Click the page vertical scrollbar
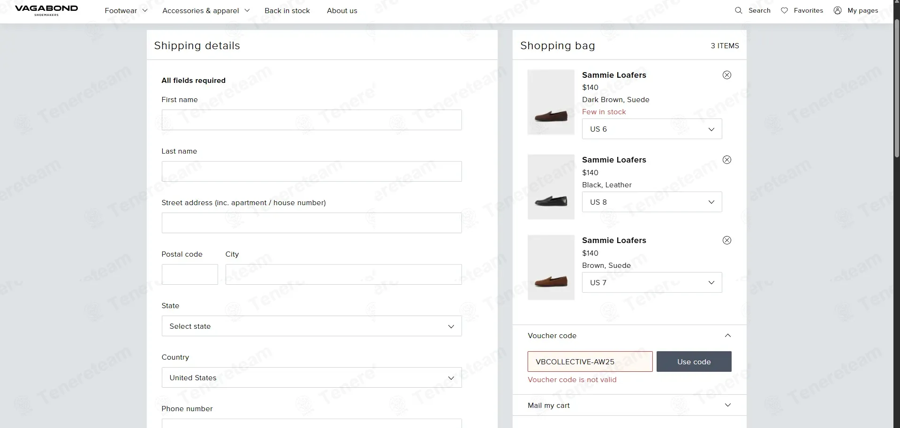Screen dimensions: 900x428 click(896, 88)
